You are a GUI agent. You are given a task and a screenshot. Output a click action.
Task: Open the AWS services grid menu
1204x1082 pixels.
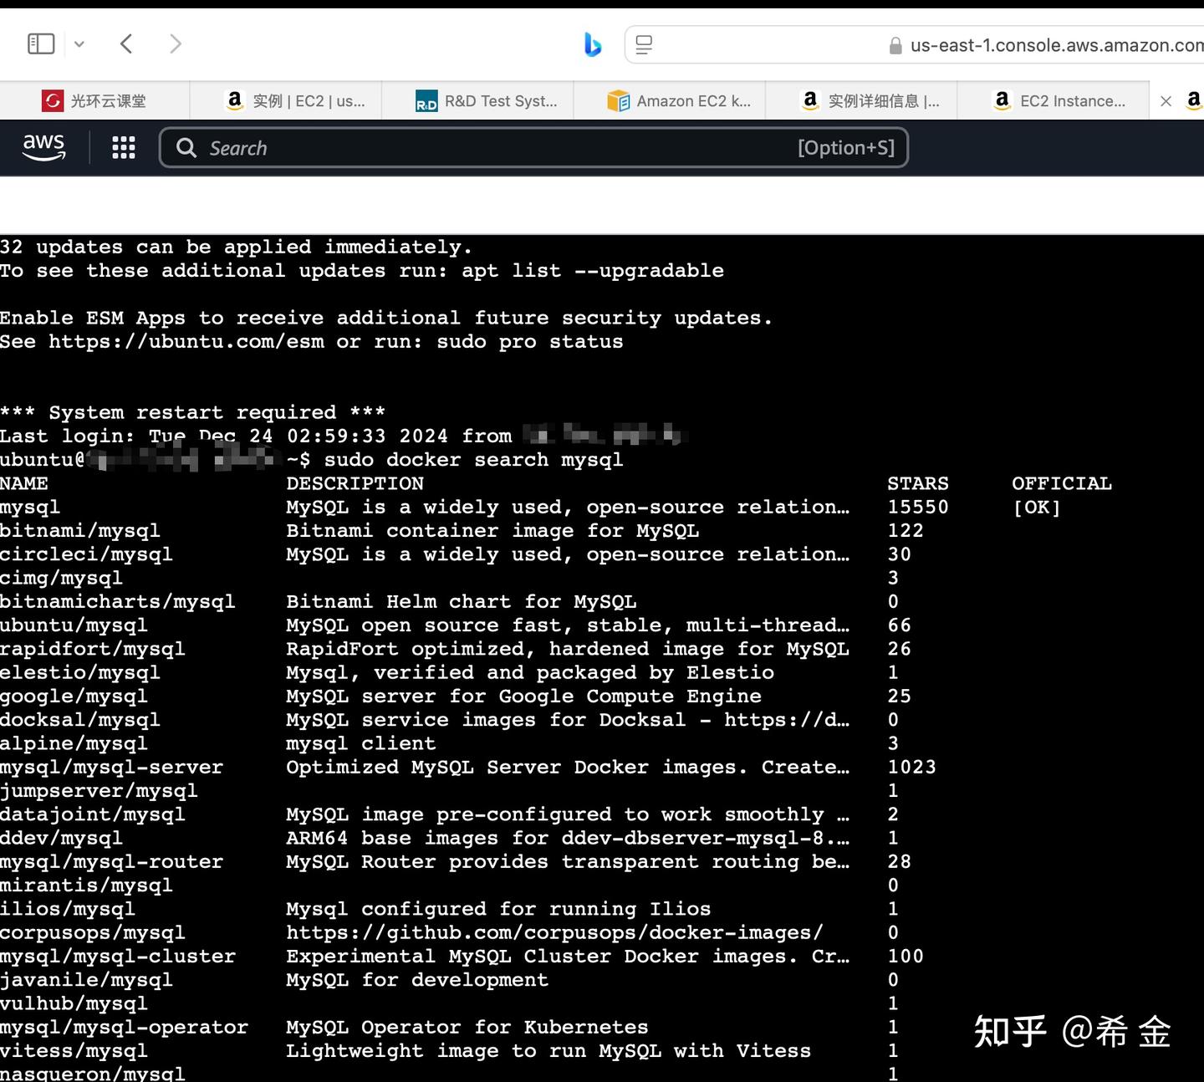click(123, 147)
